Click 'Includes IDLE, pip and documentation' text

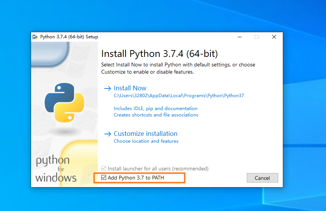[155, 109]
